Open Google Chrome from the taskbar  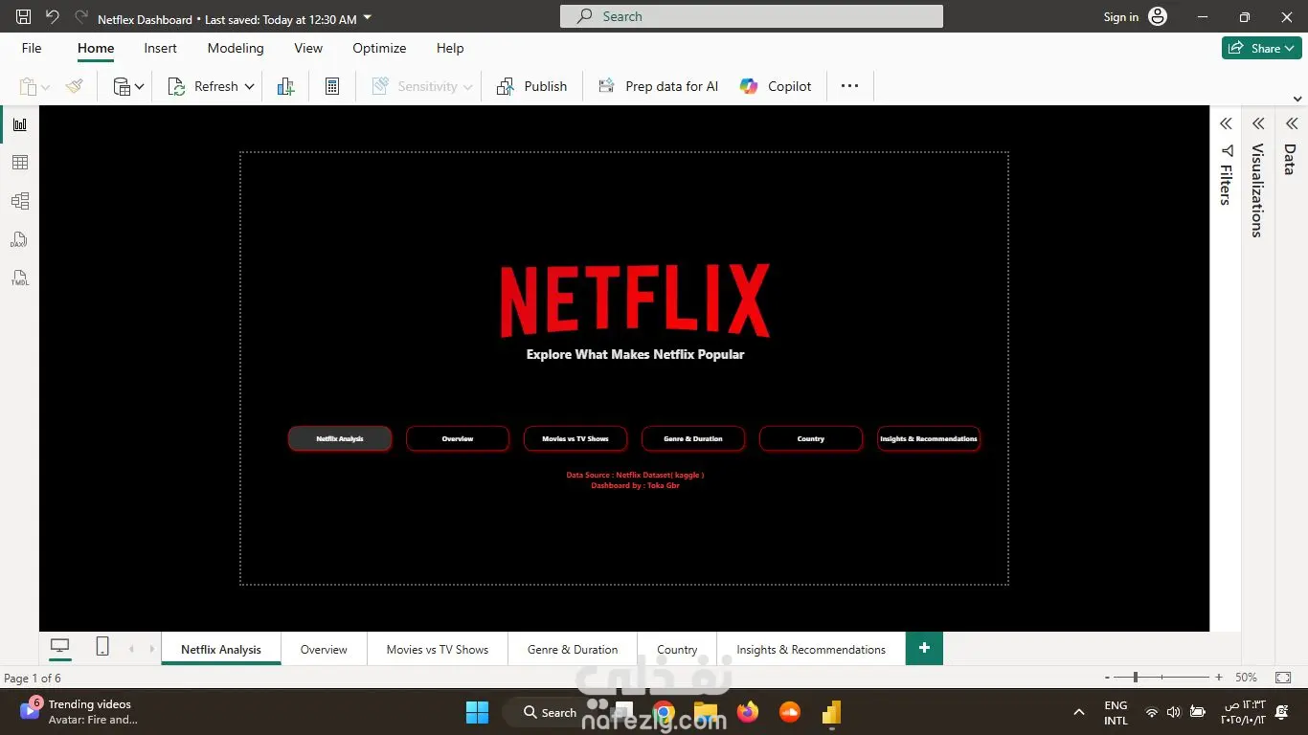click(x=663, y=712)
